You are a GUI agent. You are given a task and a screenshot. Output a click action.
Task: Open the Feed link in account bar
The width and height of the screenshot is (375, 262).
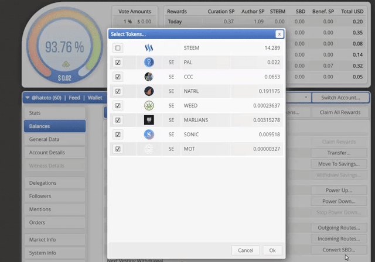(74, 98)
